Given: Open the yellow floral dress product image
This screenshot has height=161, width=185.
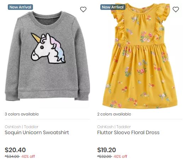Looking at the screenshot, I should click(140, 56).
